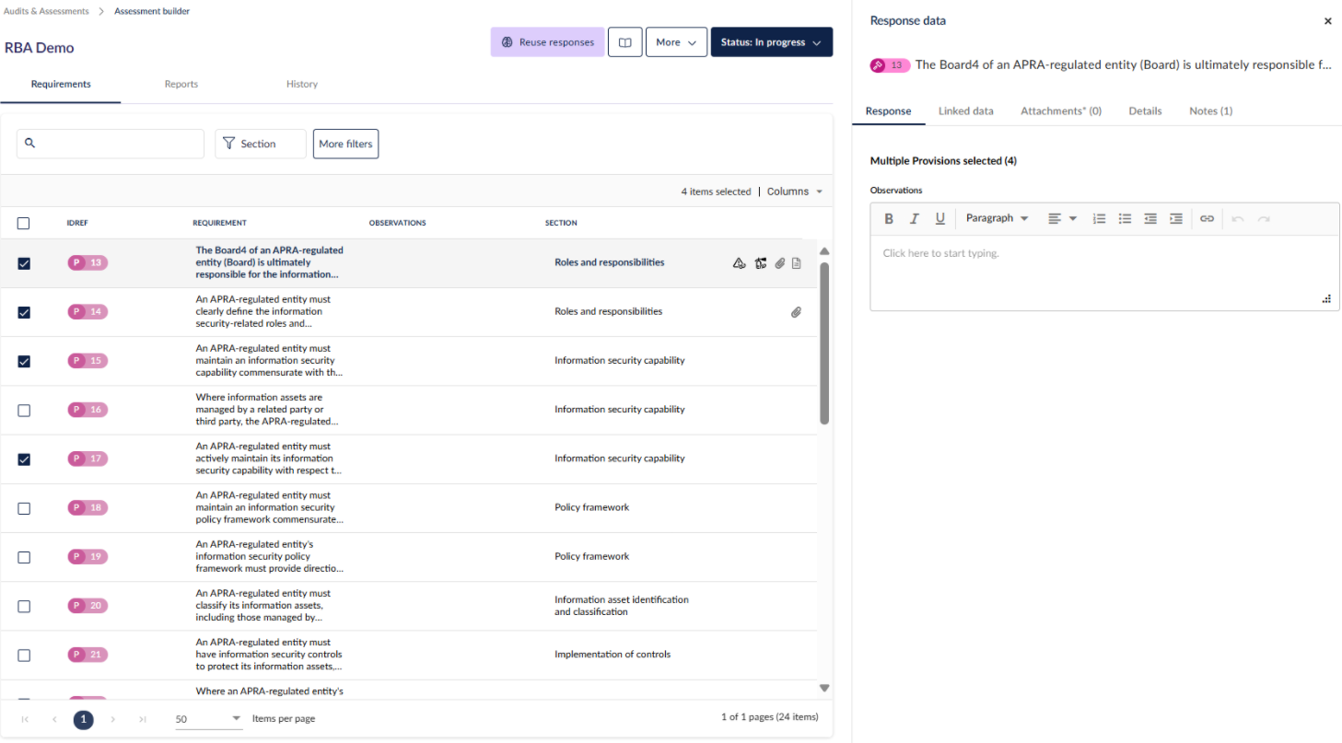
Task: Open the items per page dropdown
Action: tap(208, 718)
